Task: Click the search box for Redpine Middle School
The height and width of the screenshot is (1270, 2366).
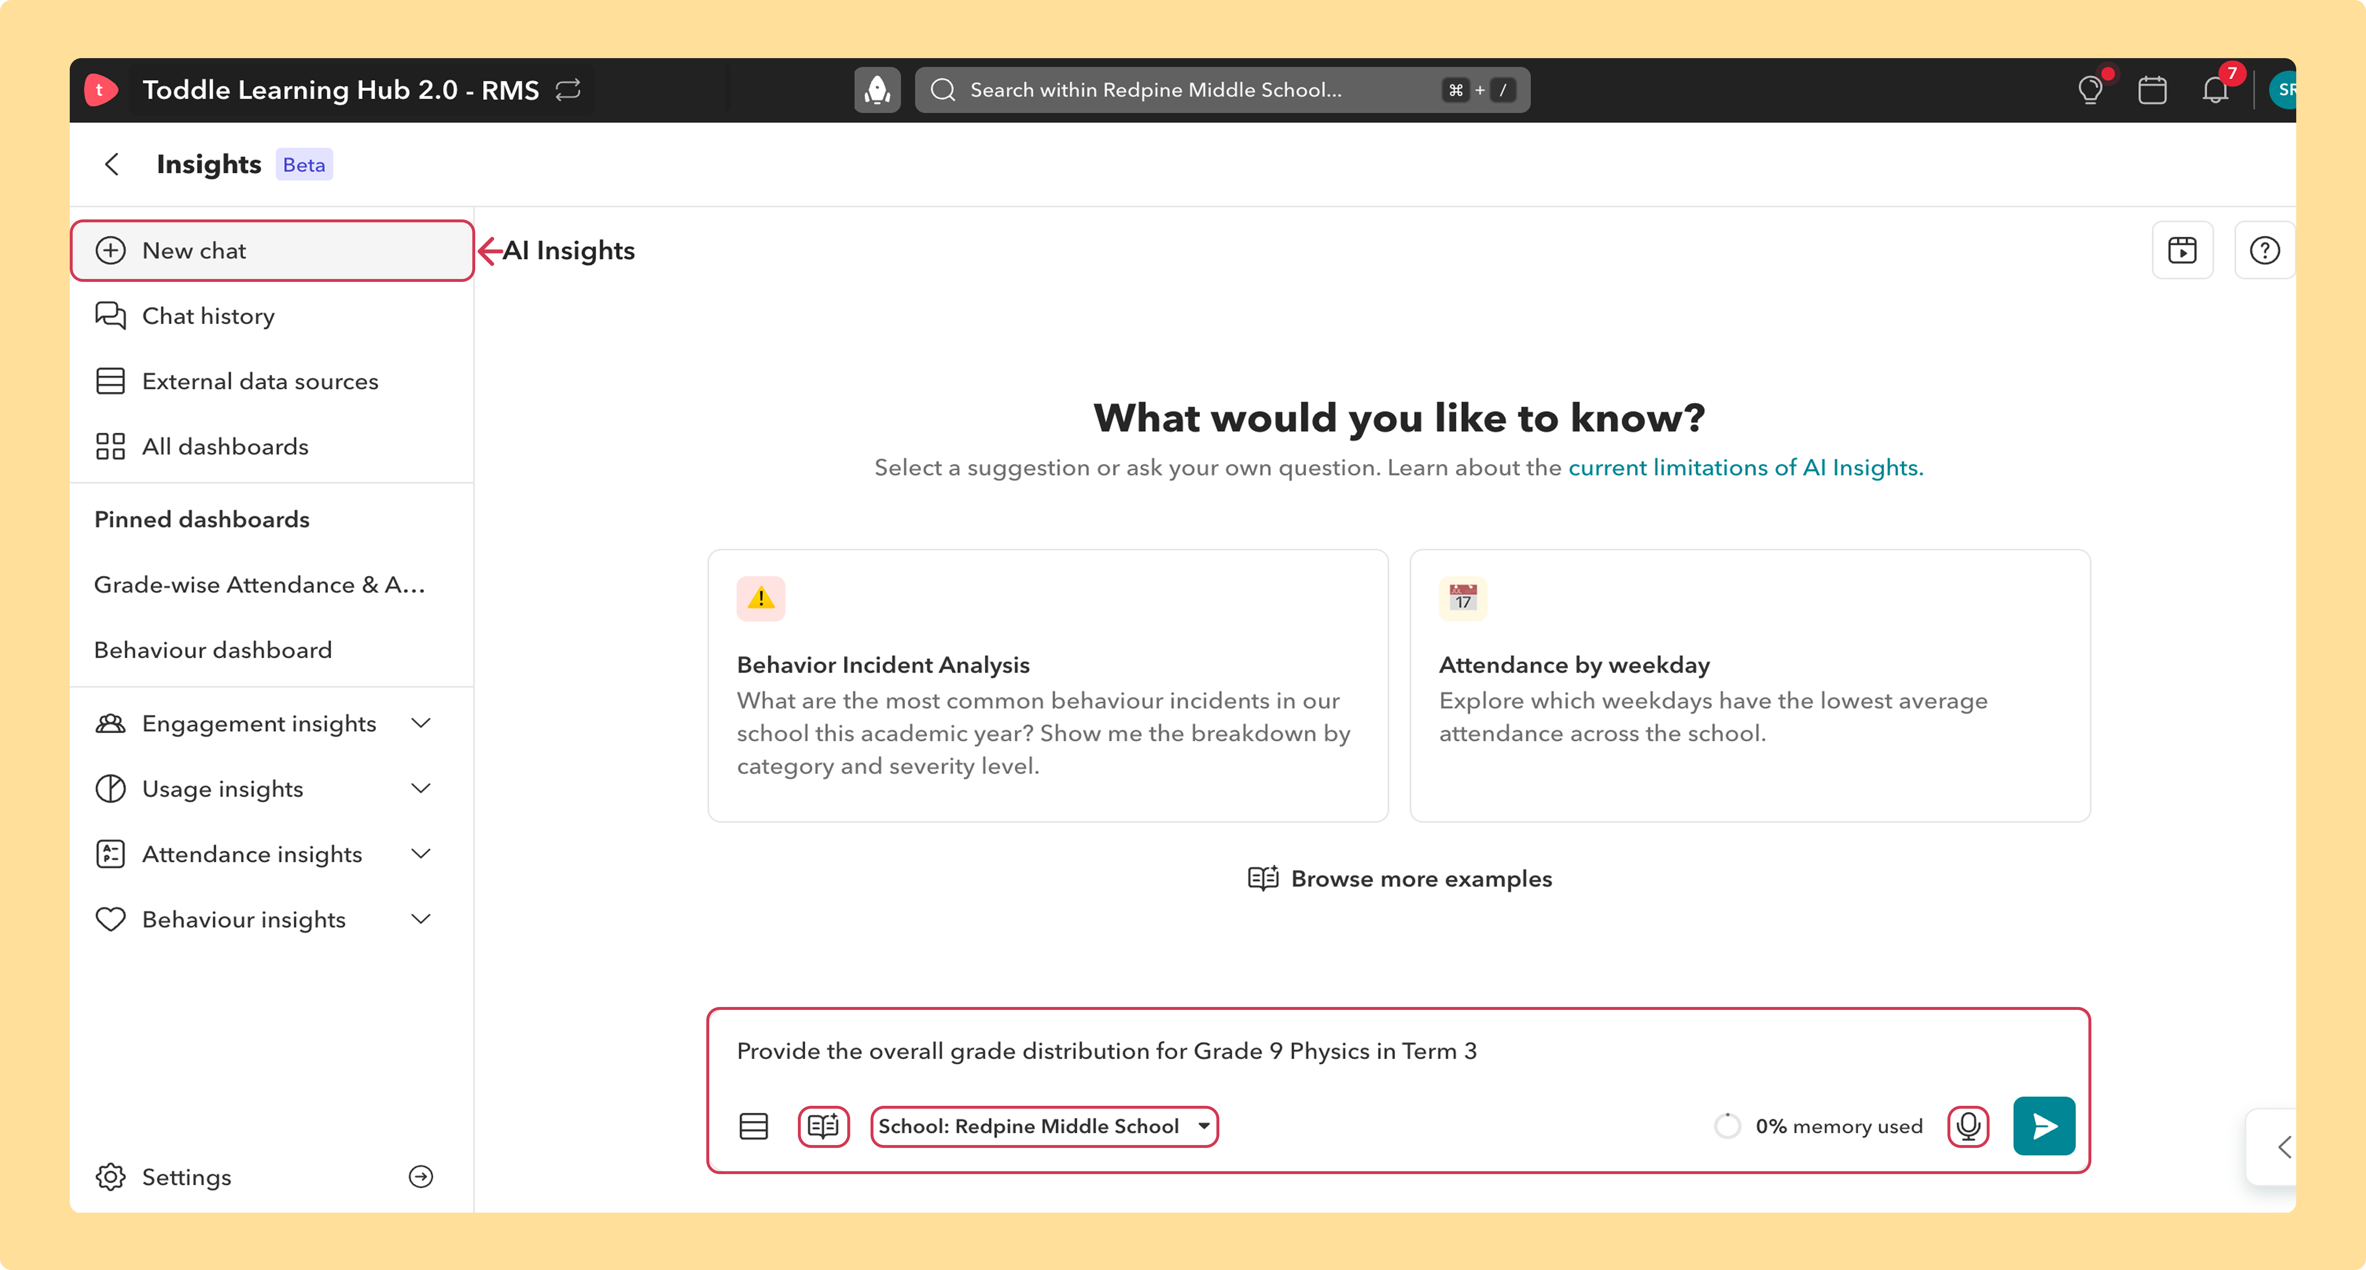Action: (1223, 90)
